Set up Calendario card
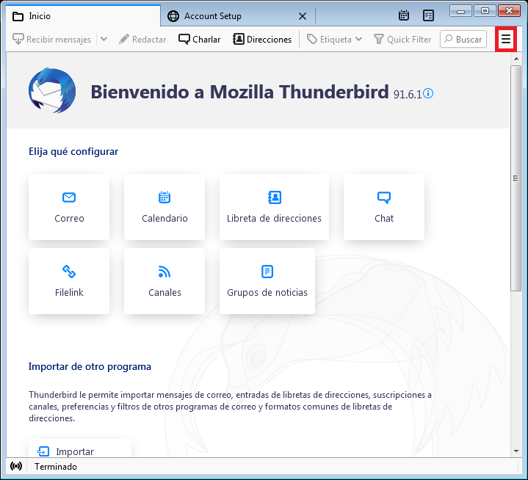Screen dimensions: 528x480 [x=164, y=207]
